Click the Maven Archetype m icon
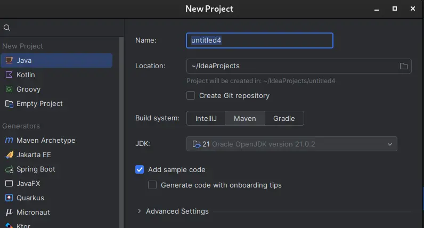424x228 pixels. (9, 140)
